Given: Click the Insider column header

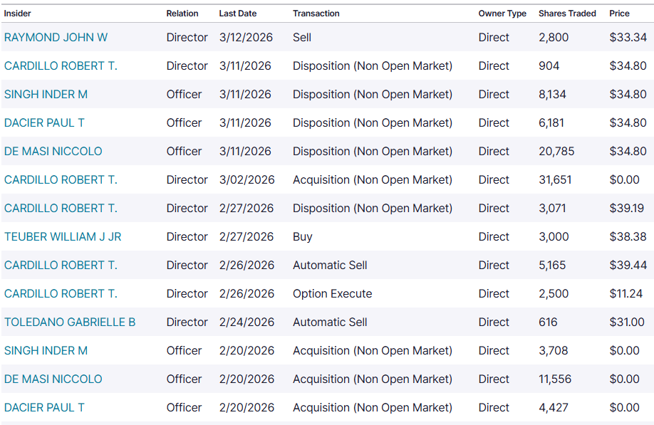Looking at the screenshot, I should coord(18,14).
